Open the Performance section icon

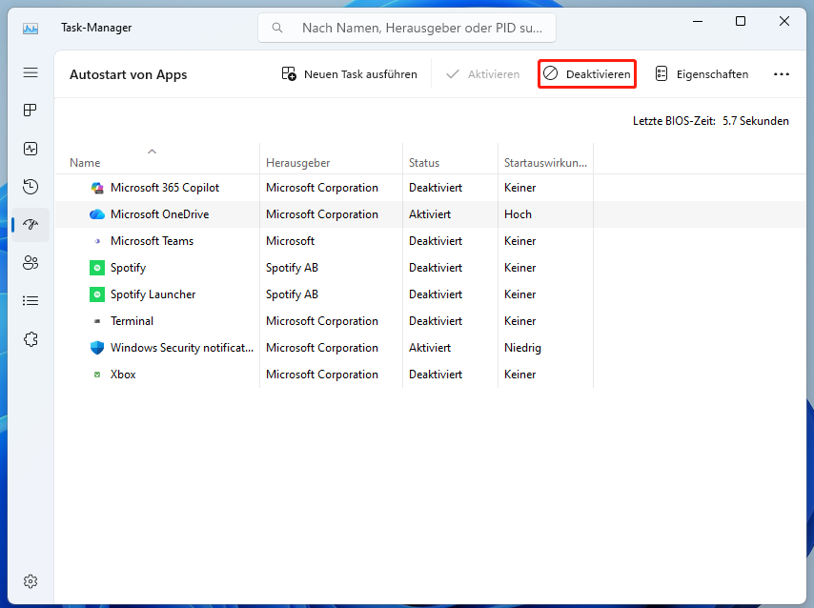[x=30, y=148]
